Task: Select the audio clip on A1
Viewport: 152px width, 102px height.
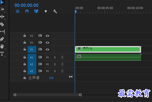Action: 108,57
